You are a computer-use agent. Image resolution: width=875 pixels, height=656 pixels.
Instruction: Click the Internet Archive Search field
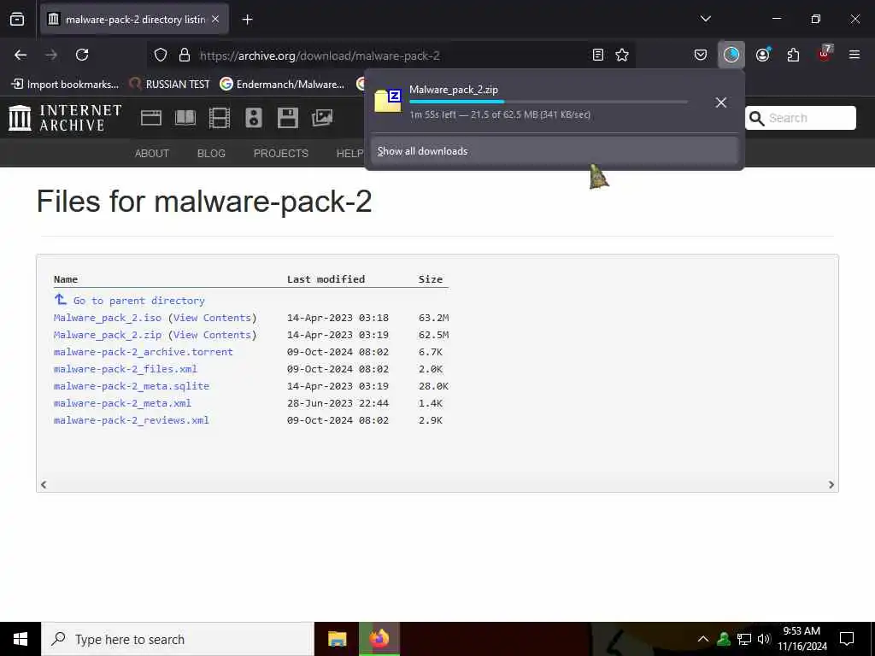point(800,118)
